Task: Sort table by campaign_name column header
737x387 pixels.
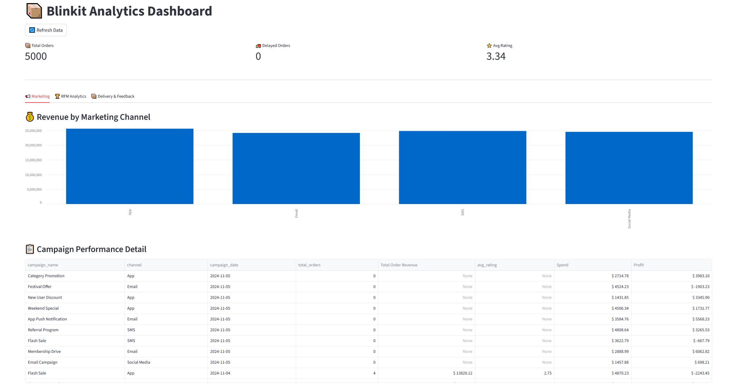Action: [43, 265]
